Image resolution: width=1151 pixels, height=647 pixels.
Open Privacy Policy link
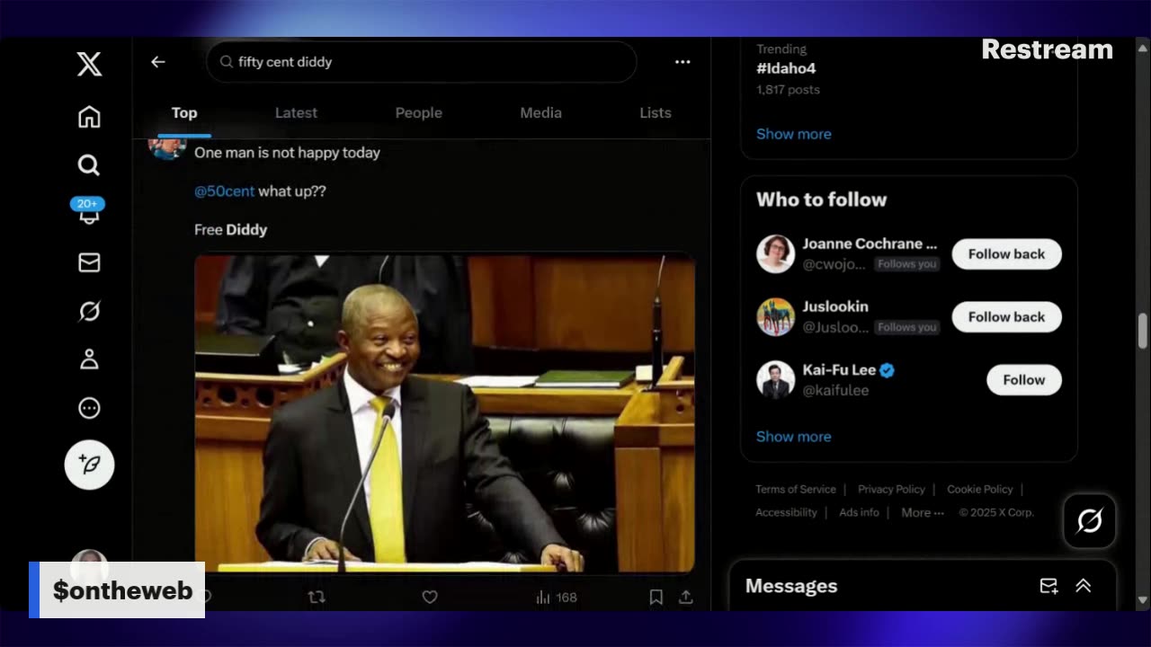point(891,490)
